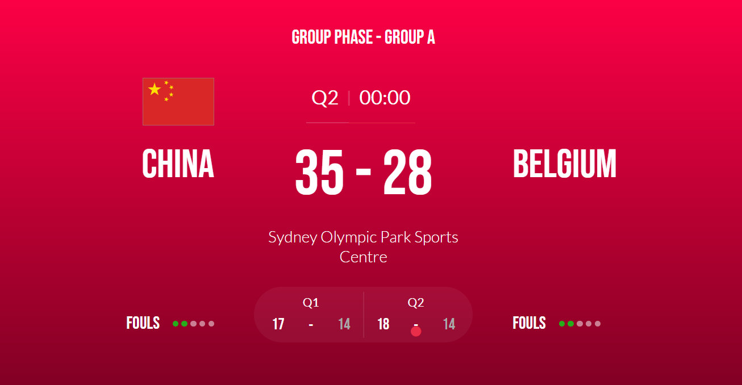Click China's Q2 score of 18
The width and height of the screenshot is (742, 385).
(383, 324)
